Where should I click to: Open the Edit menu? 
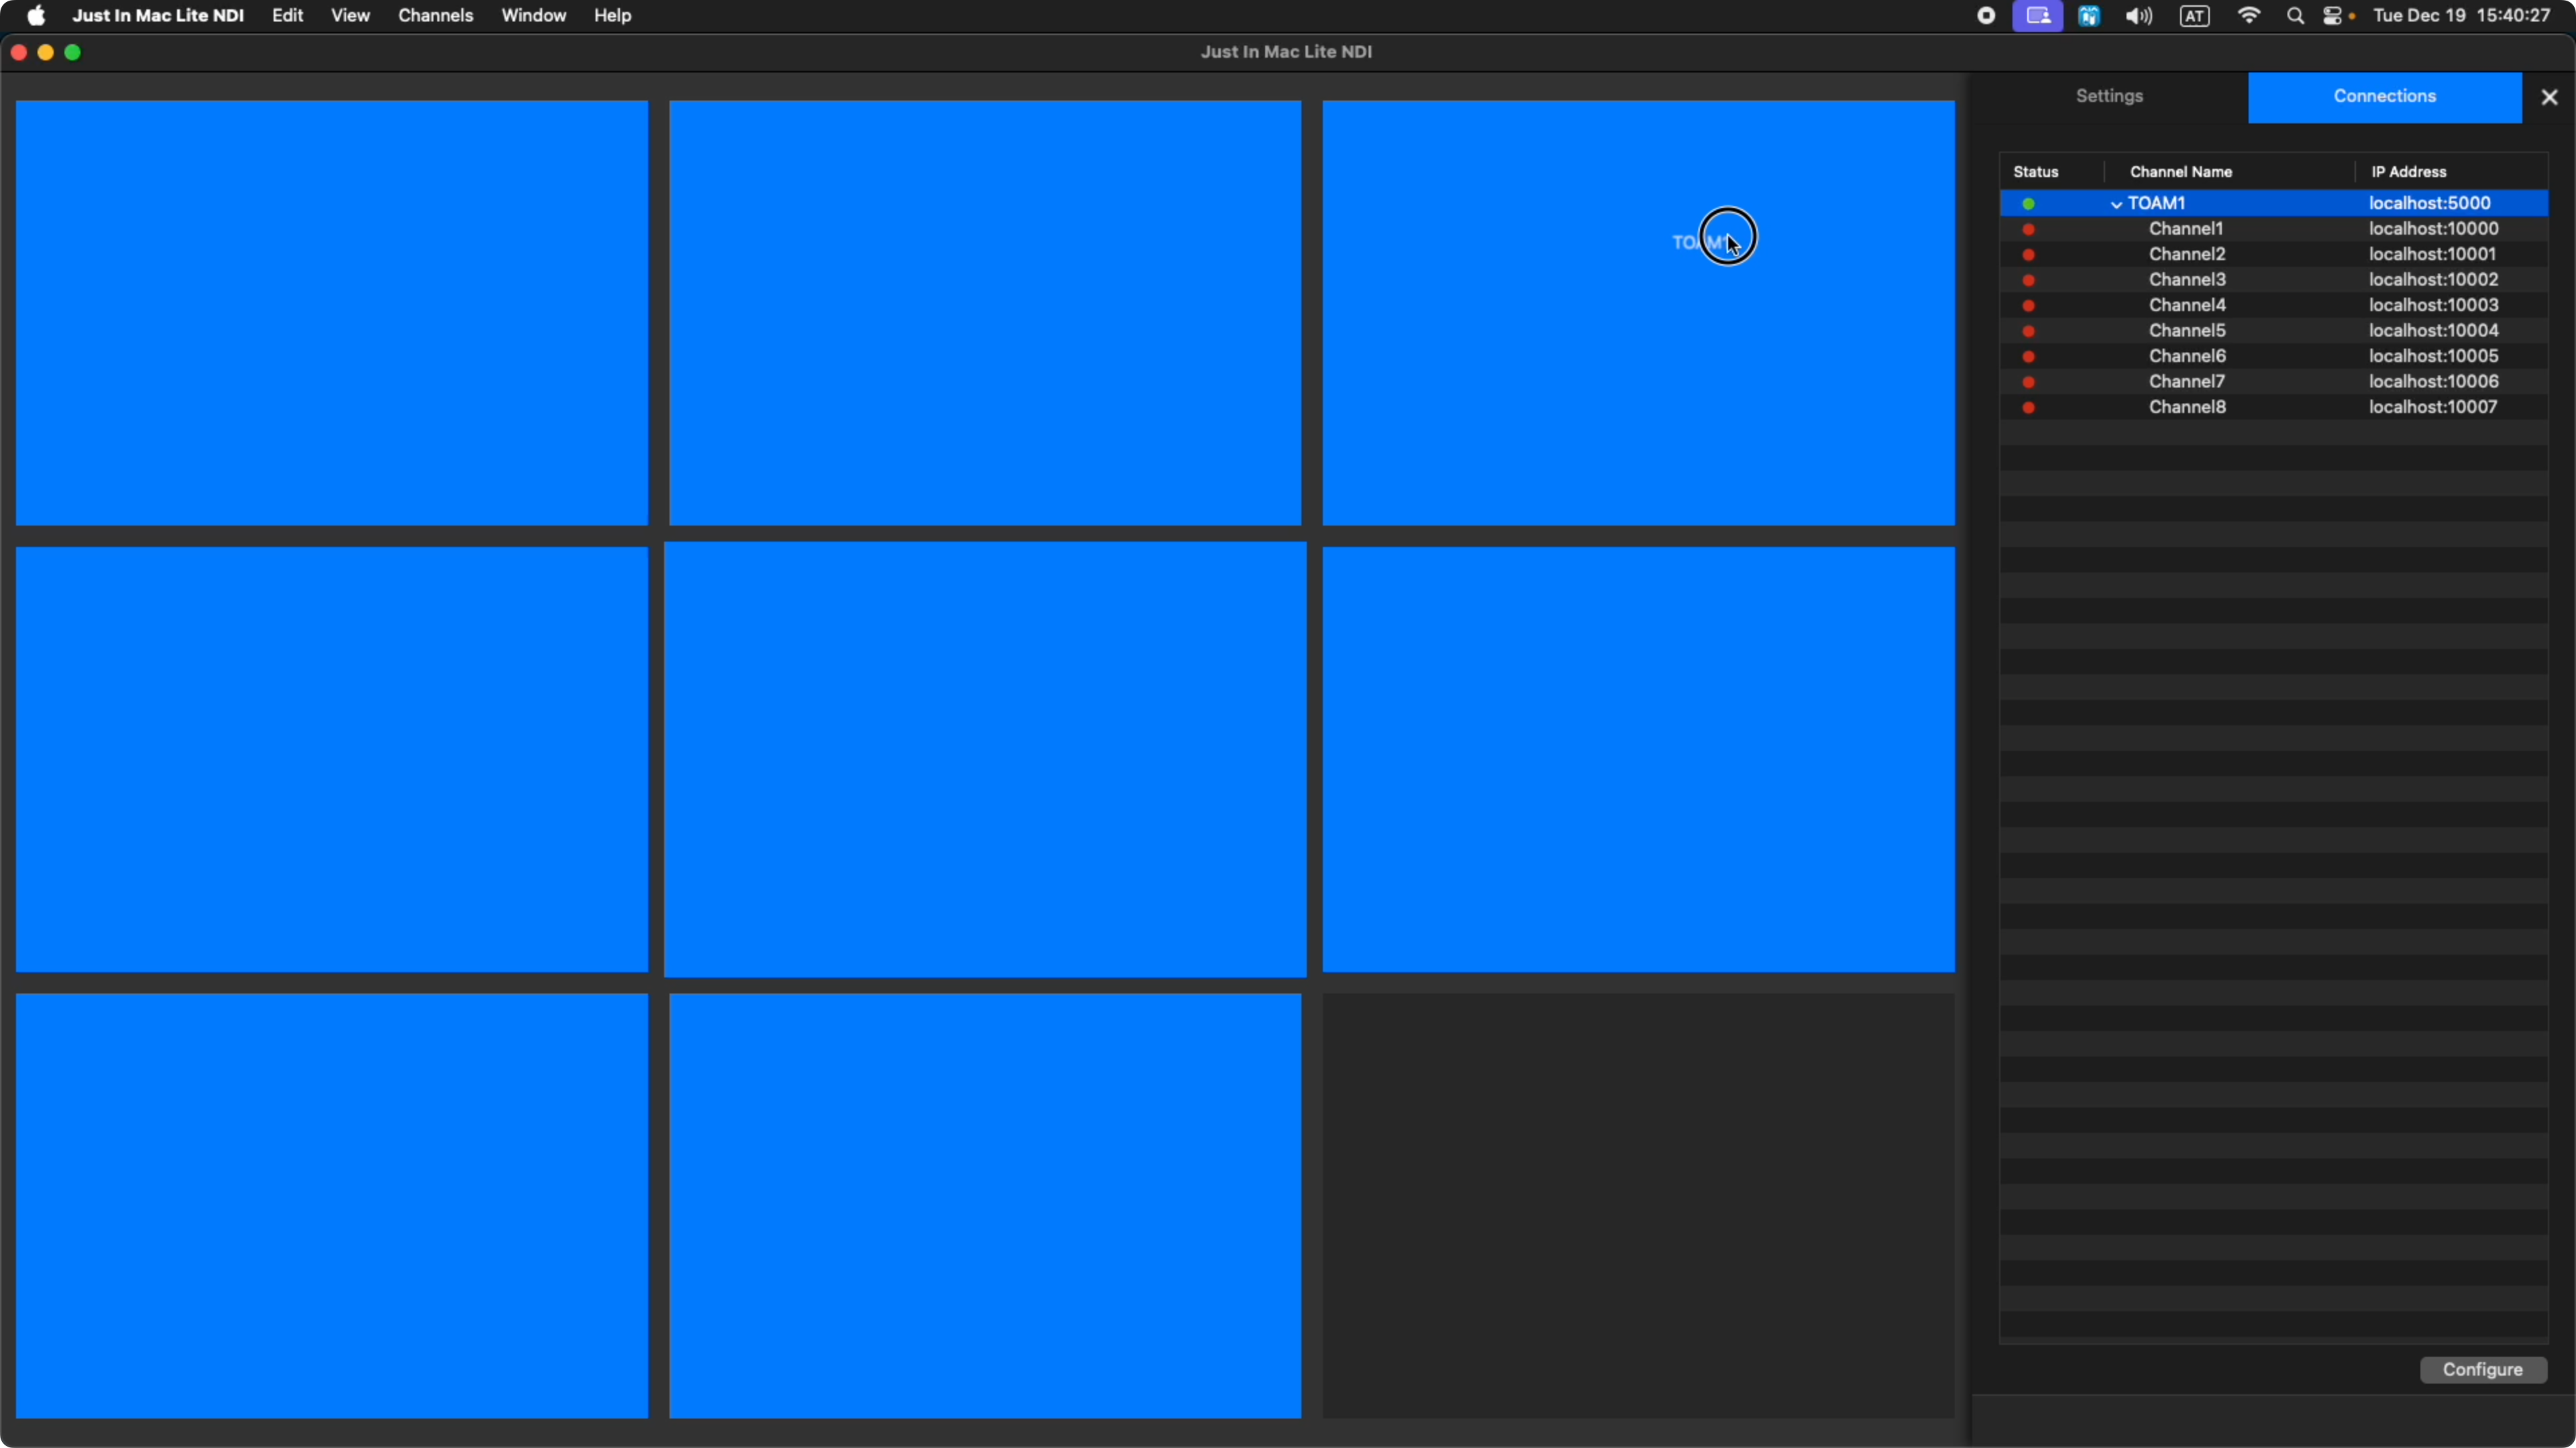[x=288, y=15]
